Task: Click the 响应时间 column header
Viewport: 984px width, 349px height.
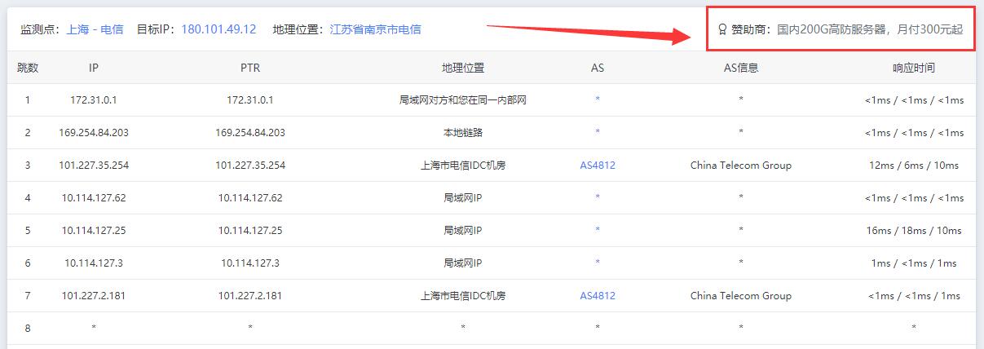Action: pyautogui.click(x=913, y=68)
